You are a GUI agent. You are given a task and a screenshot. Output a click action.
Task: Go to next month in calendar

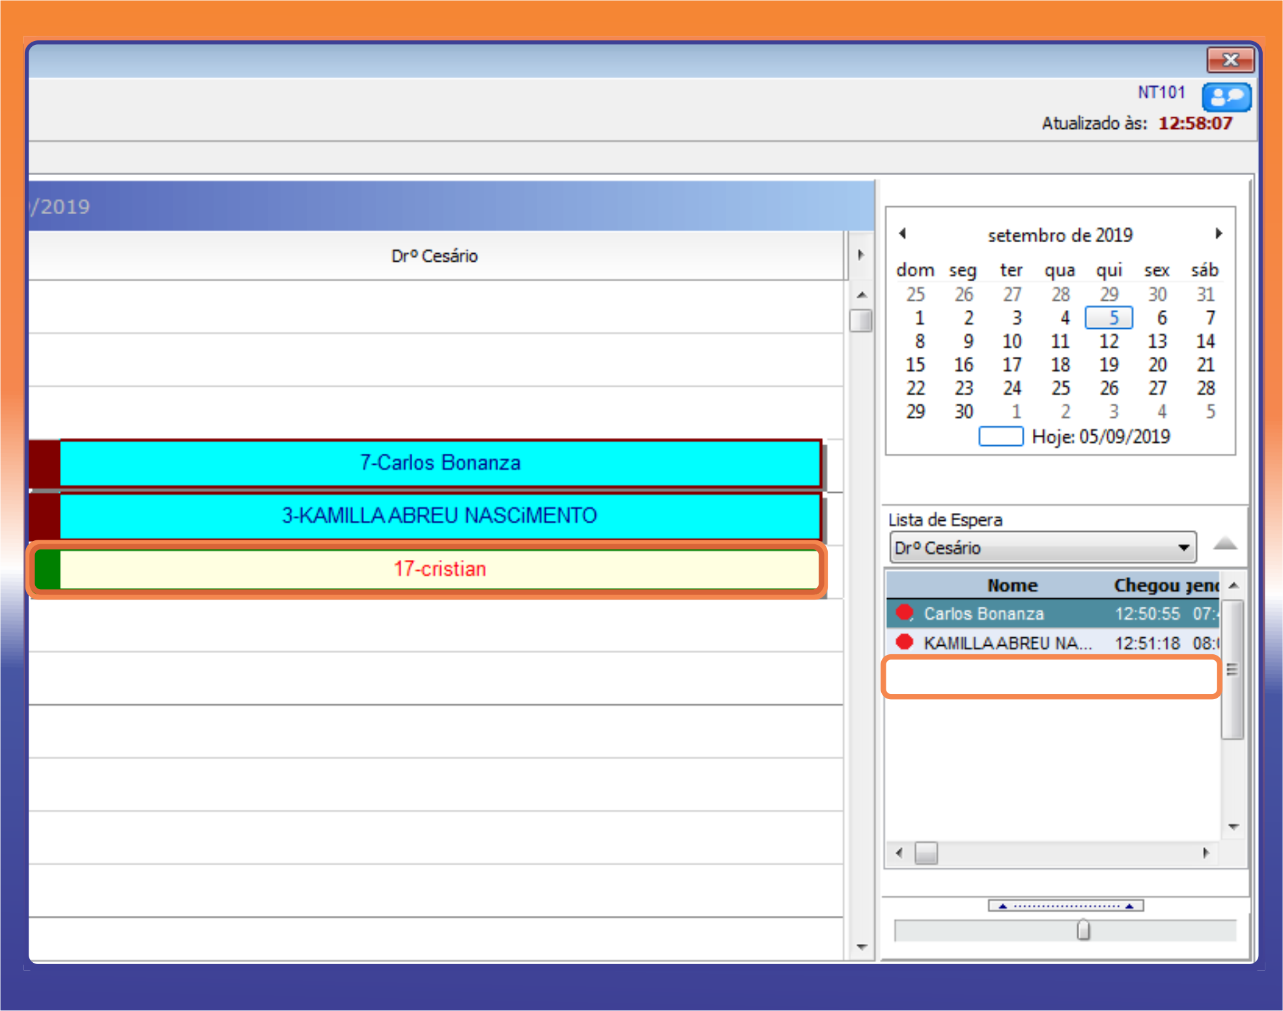[x=1219, y=234]
